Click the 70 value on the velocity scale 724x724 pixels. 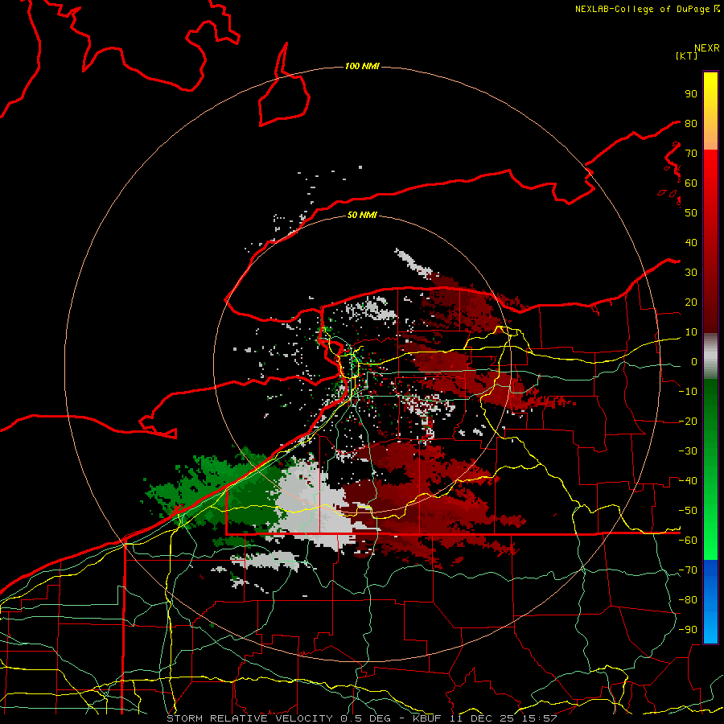point(691,154)
